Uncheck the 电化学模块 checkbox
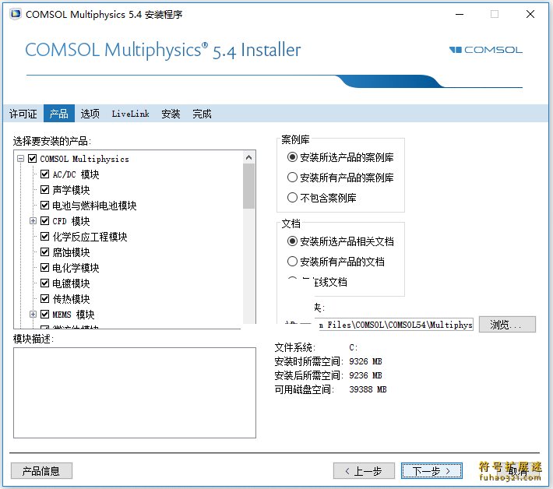 [45, 268]
